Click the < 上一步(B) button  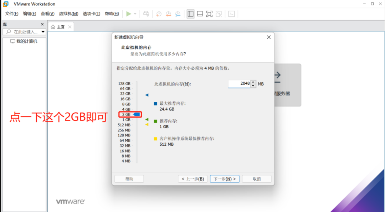point(193,179)
